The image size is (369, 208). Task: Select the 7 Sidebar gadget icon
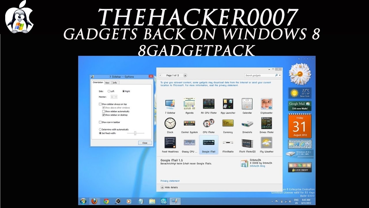(170, 104)
